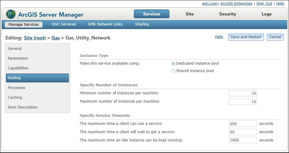Click the ArcGIS Server Manager globe logo
Viewport: 289px width, 153px height.
[x=11, y=14]
